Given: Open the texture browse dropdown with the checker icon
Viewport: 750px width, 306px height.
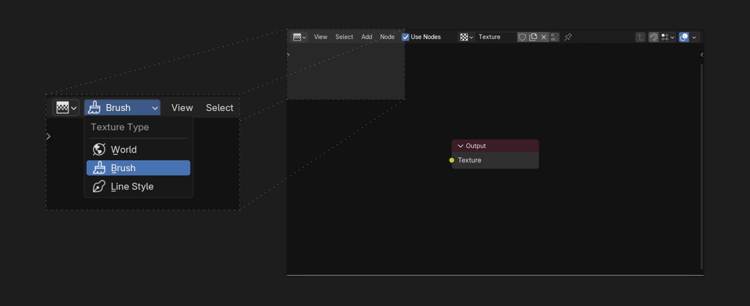Looking at the screenshot, I should coord(466,37).
